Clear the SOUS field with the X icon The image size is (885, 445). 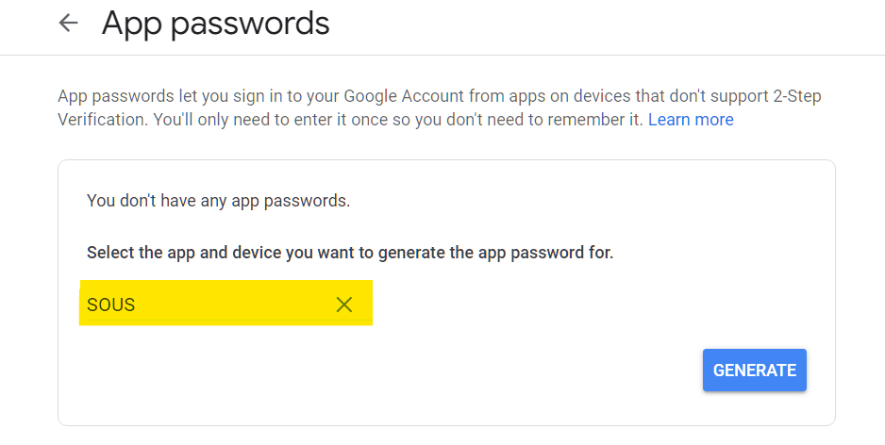(343, 305)
